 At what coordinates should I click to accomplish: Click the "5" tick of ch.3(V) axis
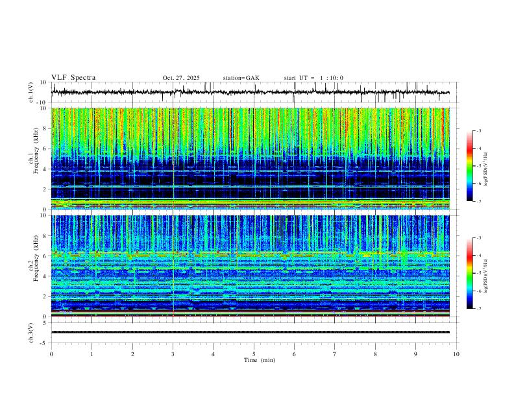pyautogui.click(x=45, y=323)
